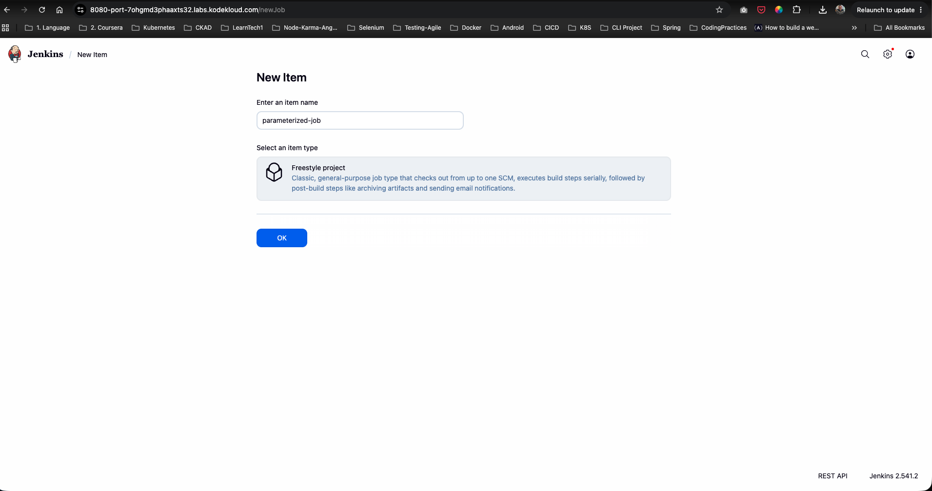Open Manage Jenkins gear icon
Viewport: 932px width, 491px height.
click(888, 54)
